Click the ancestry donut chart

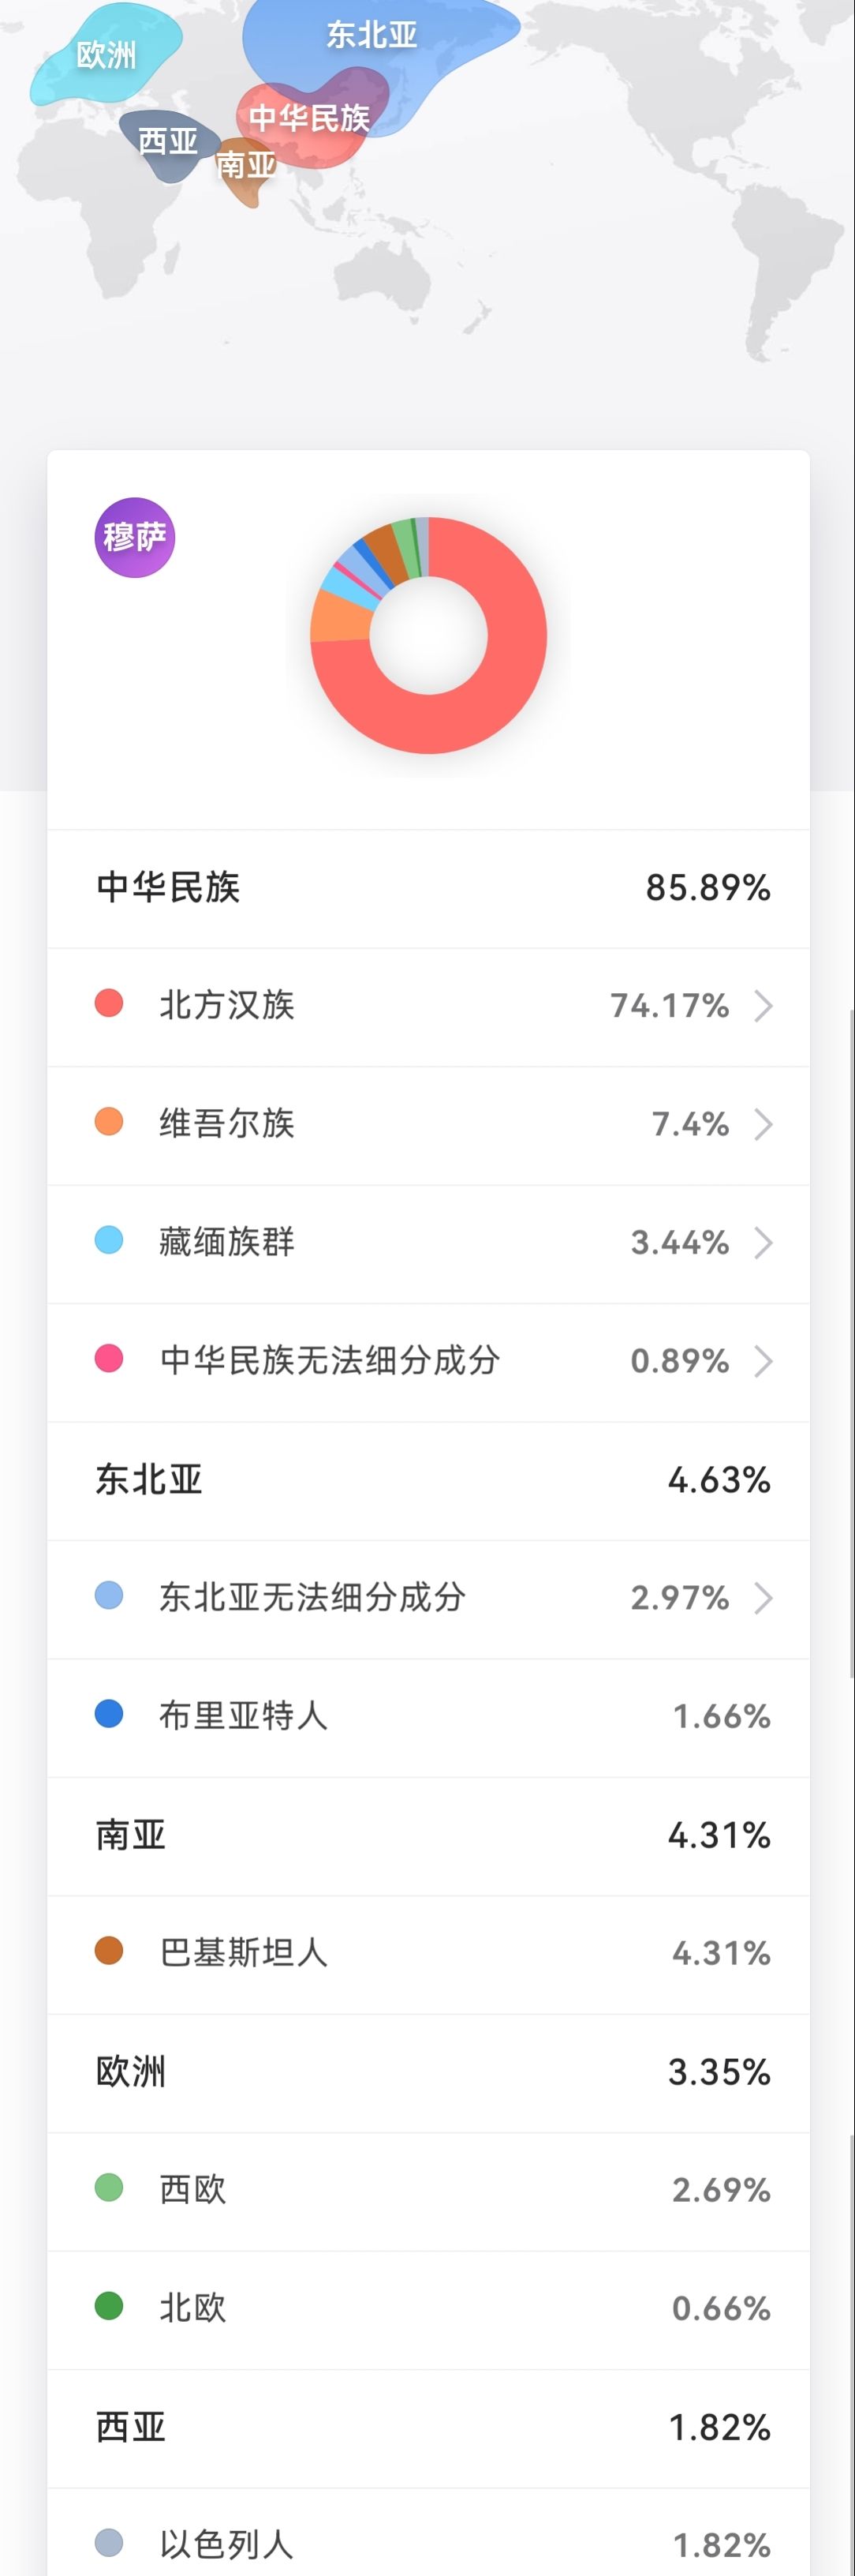tap(428, 635)
